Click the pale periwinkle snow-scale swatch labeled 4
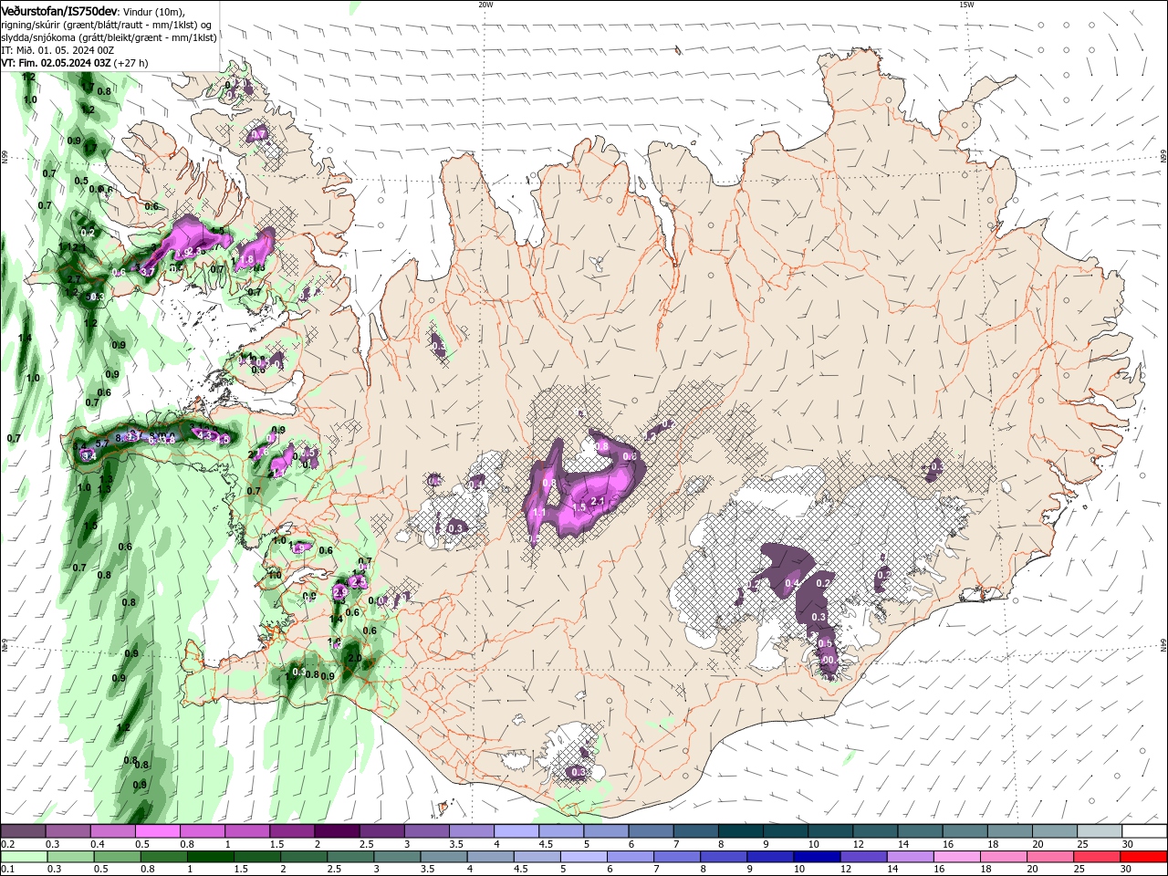Viewport: 1168px width, 876px height. (x=516, y=831)
